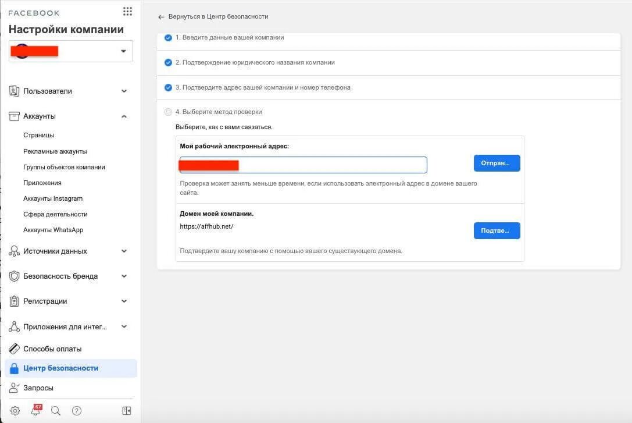The width and height of the screenshot is (632, 423).
Task: Expand the Пользователи section chevron
Action: [124, 91]
